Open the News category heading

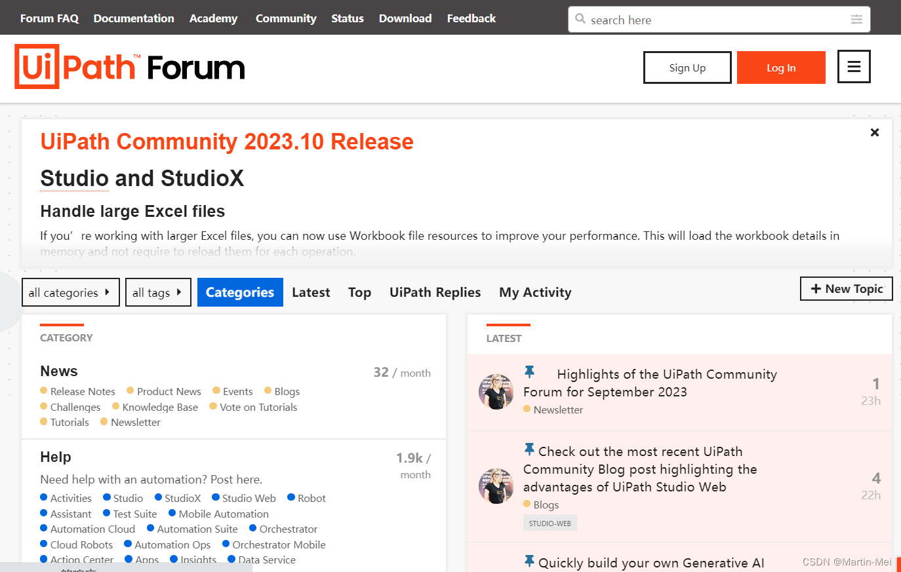coord(59,372)
